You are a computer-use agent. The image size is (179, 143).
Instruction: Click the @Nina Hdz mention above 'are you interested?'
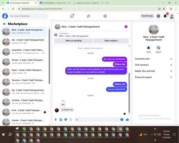tap(120, 84)
